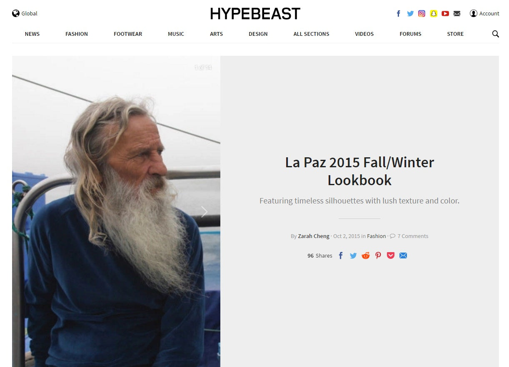Share article on Pinterest
This screenshot has height=367, width=509.
click(x=378, y=255)
